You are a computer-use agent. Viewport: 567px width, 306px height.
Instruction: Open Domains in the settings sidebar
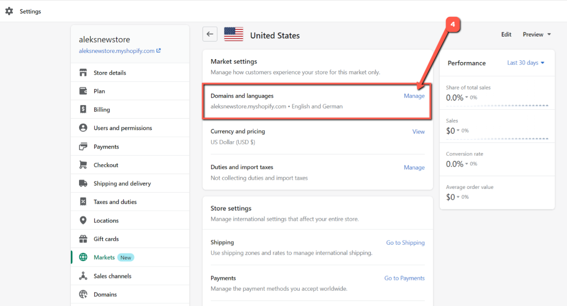click(130, 294)
